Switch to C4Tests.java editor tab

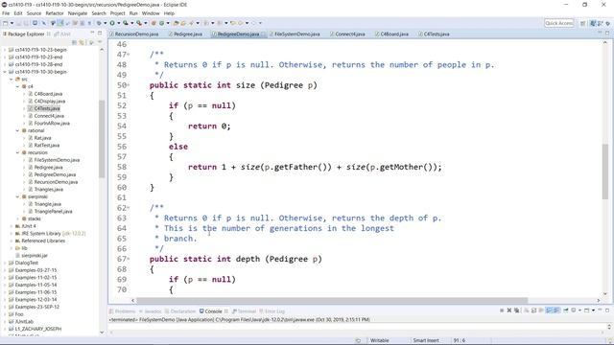434,34
